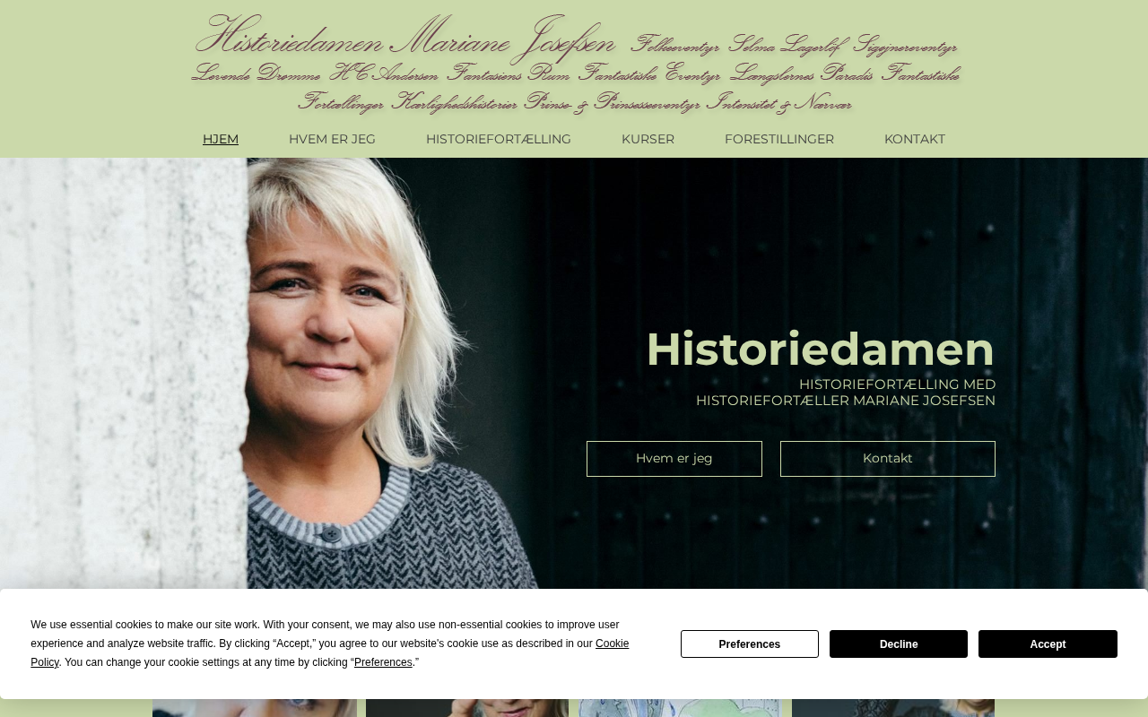Accept the cookie consent
The height and width of the screenshot is (717, 1148).
1048,644
